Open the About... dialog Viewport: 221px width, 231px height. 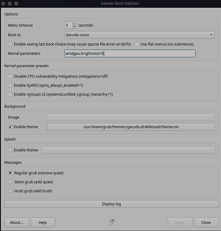pos(17,222)
